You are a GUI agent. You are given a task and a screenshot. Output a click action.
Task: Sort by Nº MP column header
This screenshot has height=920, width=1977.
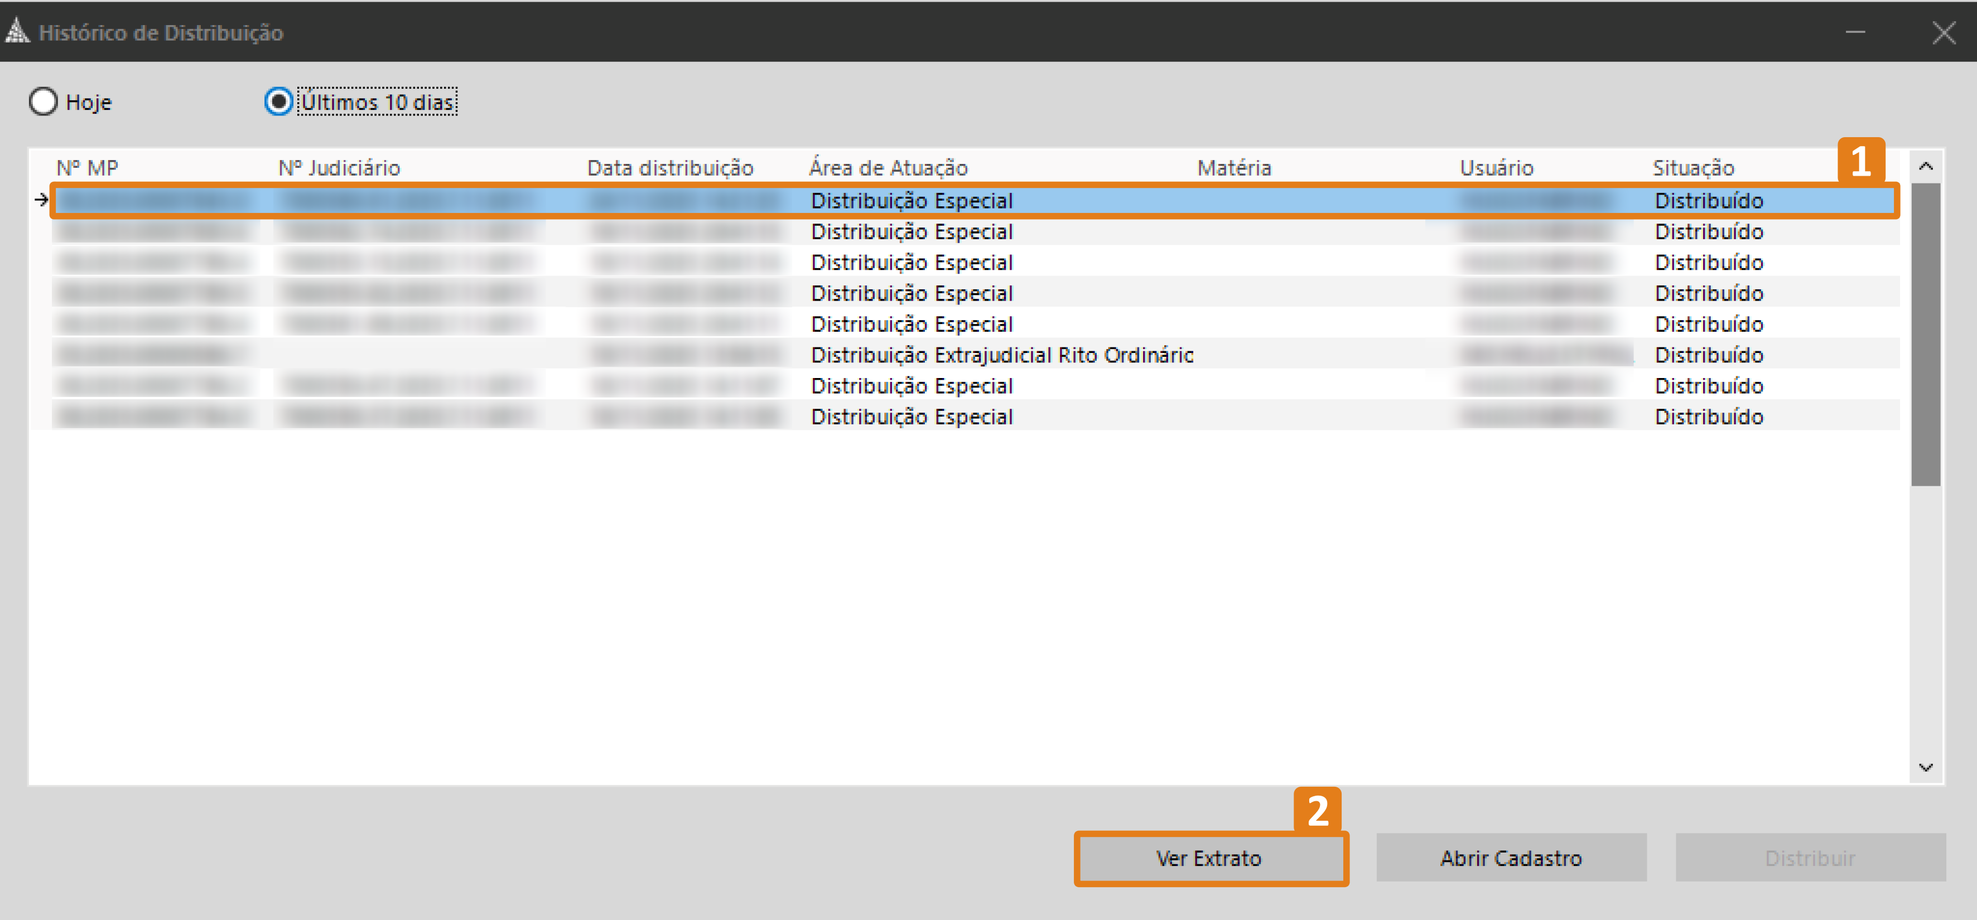88,168
